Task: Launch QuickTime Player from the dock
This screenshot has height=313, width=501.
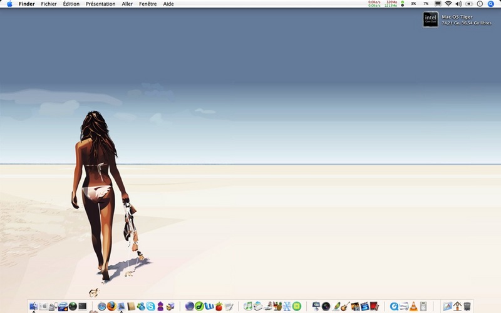Action: 394,306
